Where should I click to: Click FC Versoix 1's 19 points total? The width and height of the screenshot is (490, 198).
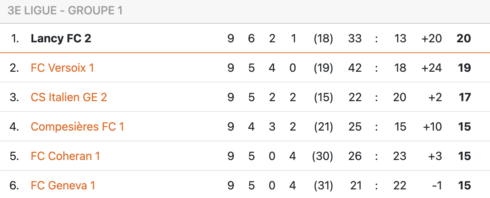(x=464, y=68)
